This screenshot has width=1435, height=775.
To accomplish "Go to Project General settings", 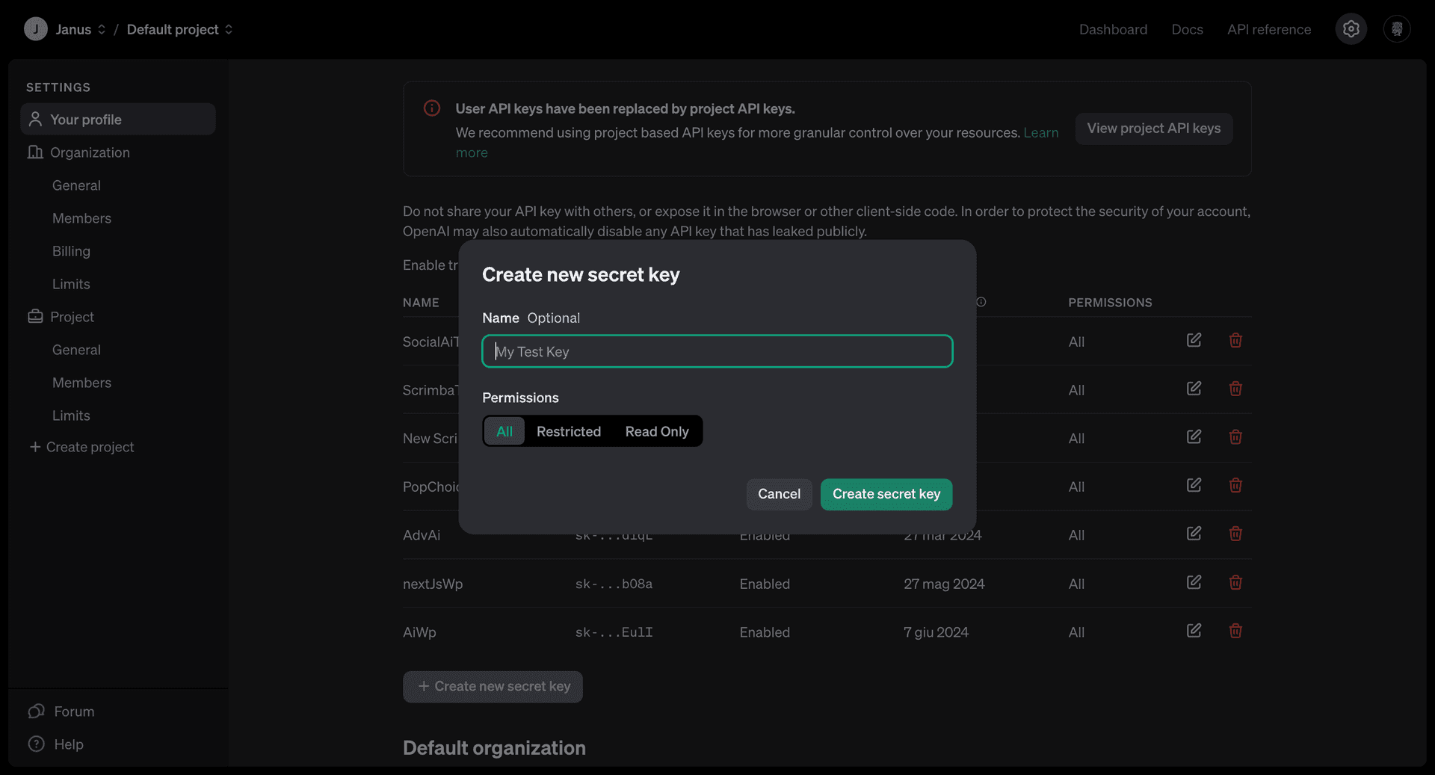I will [76, 350].
